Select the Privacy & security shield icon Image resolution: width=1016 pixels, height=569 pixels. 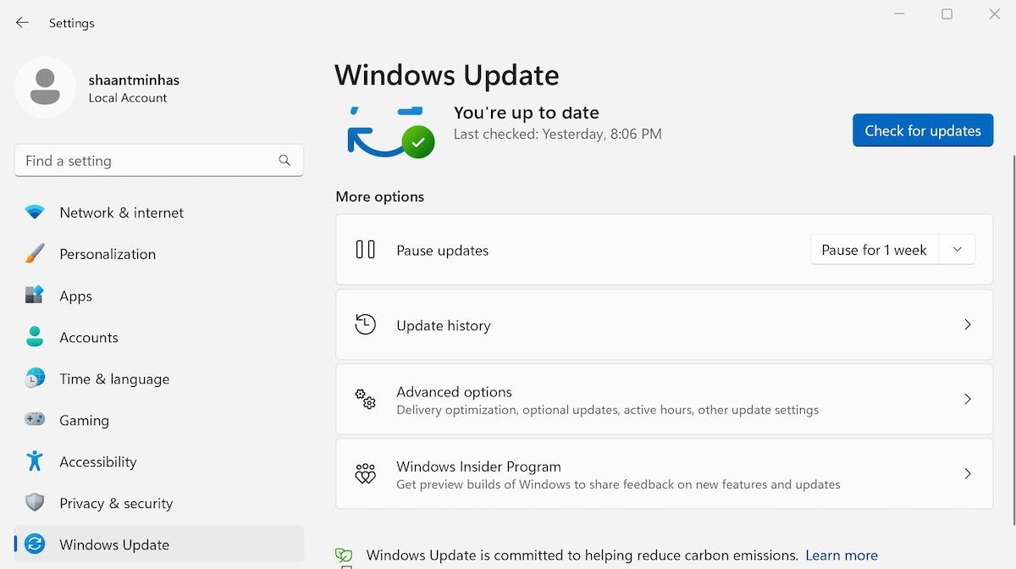34,503
